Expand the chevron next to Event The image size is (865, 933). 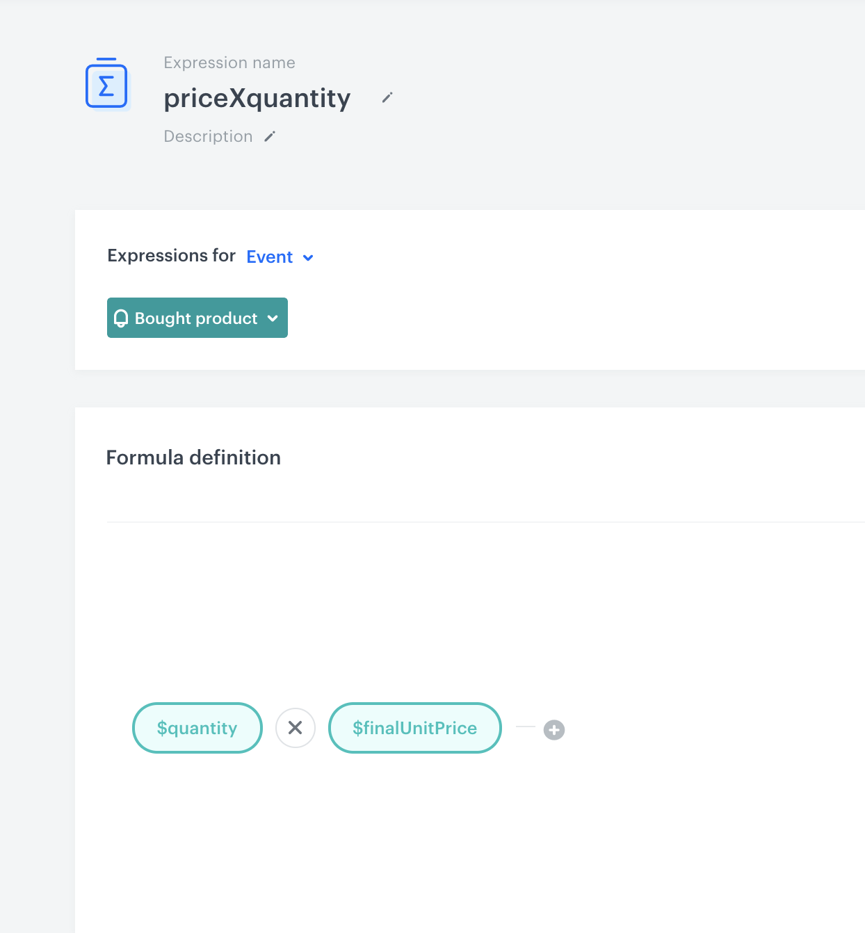[308, 258]
